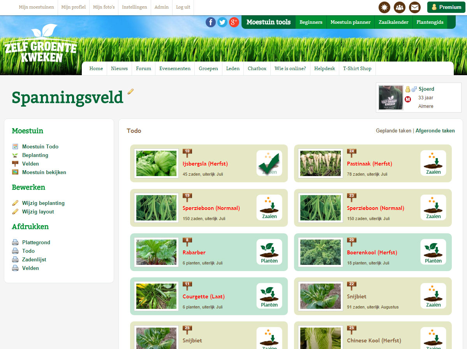Click the friends icon in the top right
Viewport: 467px width, 349px height.
pos(399,7)
